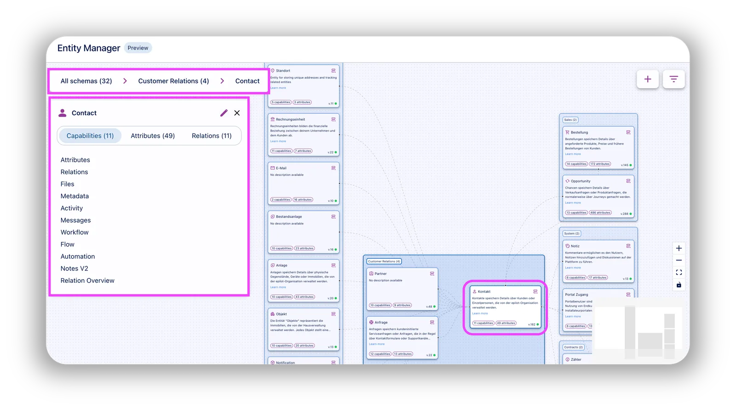Select the Partner schema card title

click(380, 274)
